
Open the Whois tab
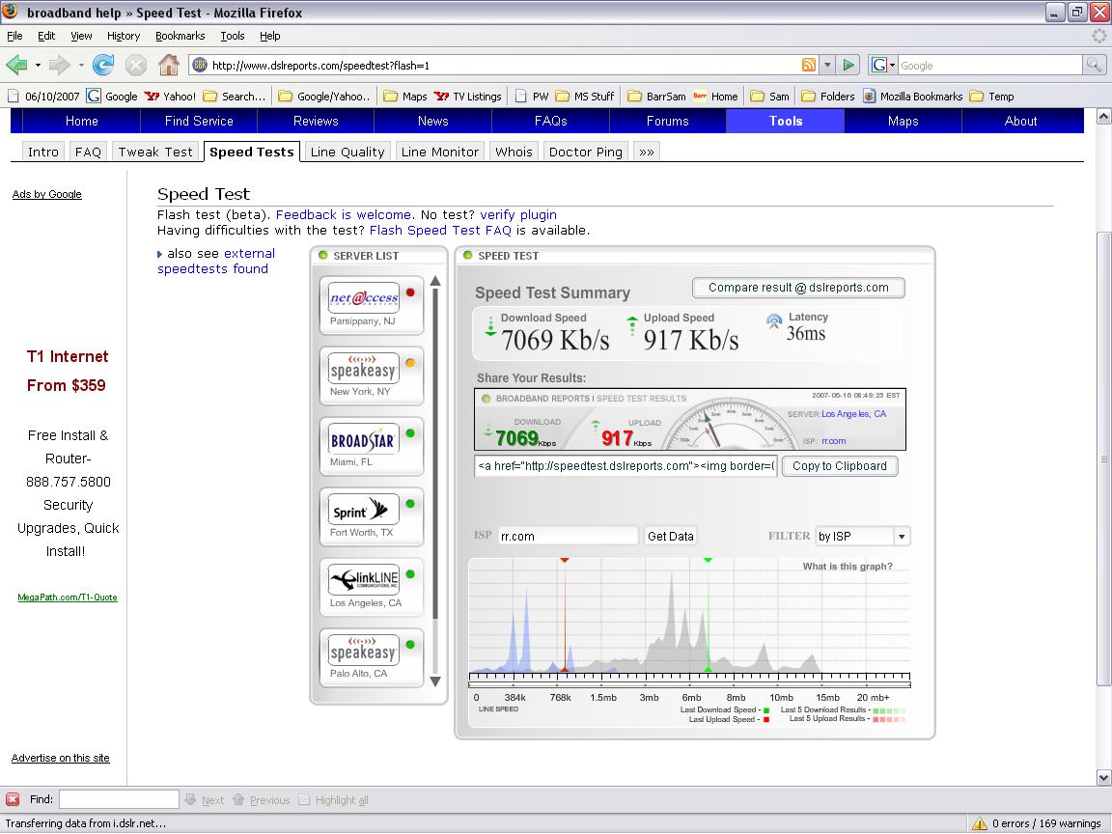click(x=514, y=152)
